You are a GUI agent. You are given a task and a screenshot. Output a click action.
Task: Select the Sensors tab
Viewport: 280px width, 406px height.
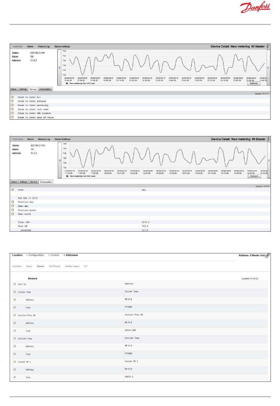pos(40,266)
